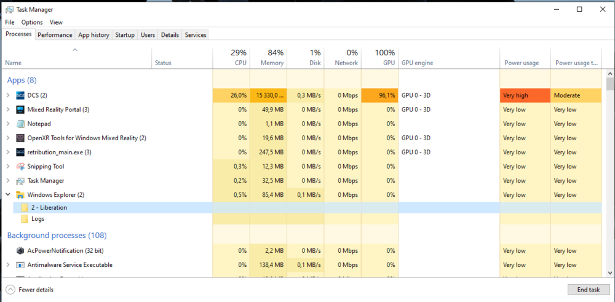Click the retribution_main.exe icon

click(x=20, y=152)
